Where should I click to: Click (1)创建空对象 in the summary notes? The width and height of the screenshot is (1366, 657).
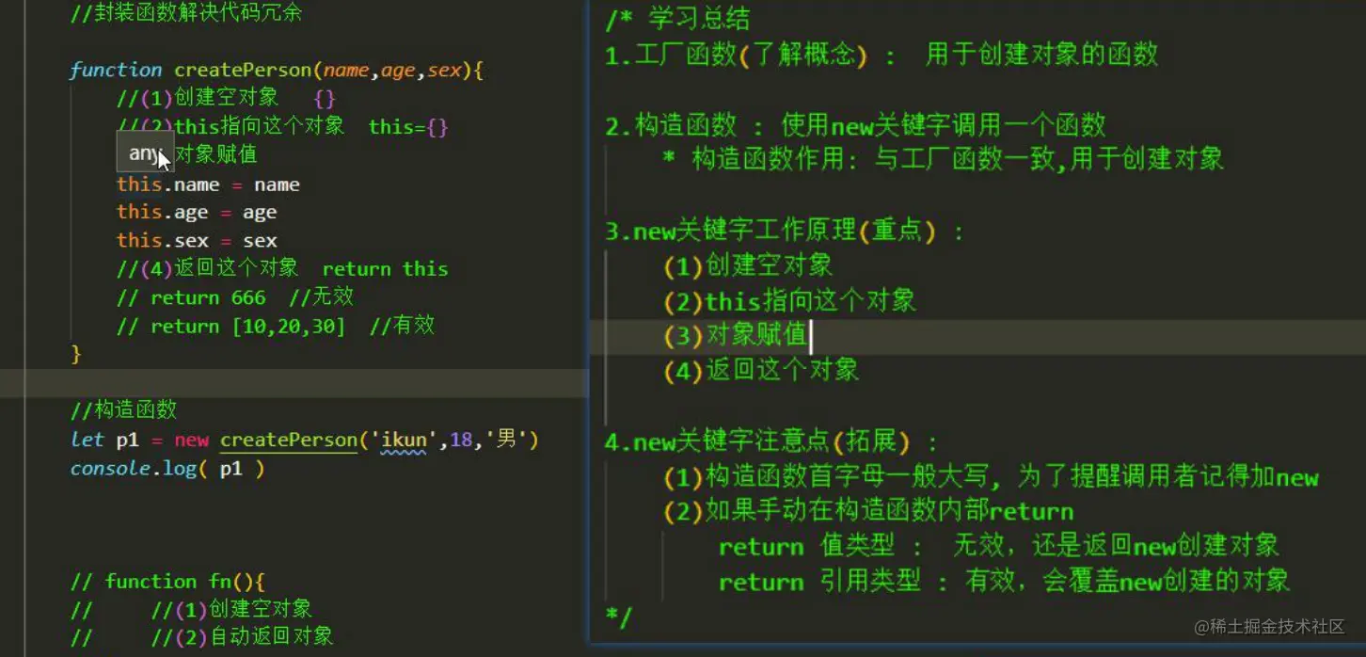click(x=748, y=265)
